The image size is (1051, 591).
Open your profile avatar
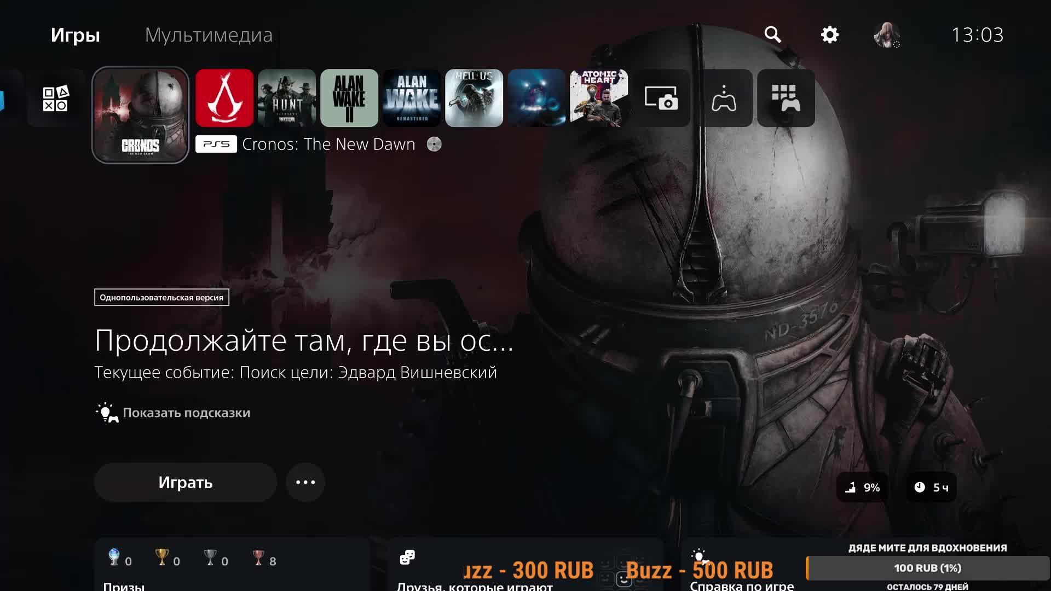pos(887,34)
